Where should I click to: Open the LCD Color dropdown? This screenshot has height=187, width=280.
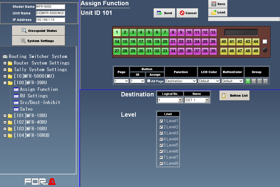coord(209,81)
